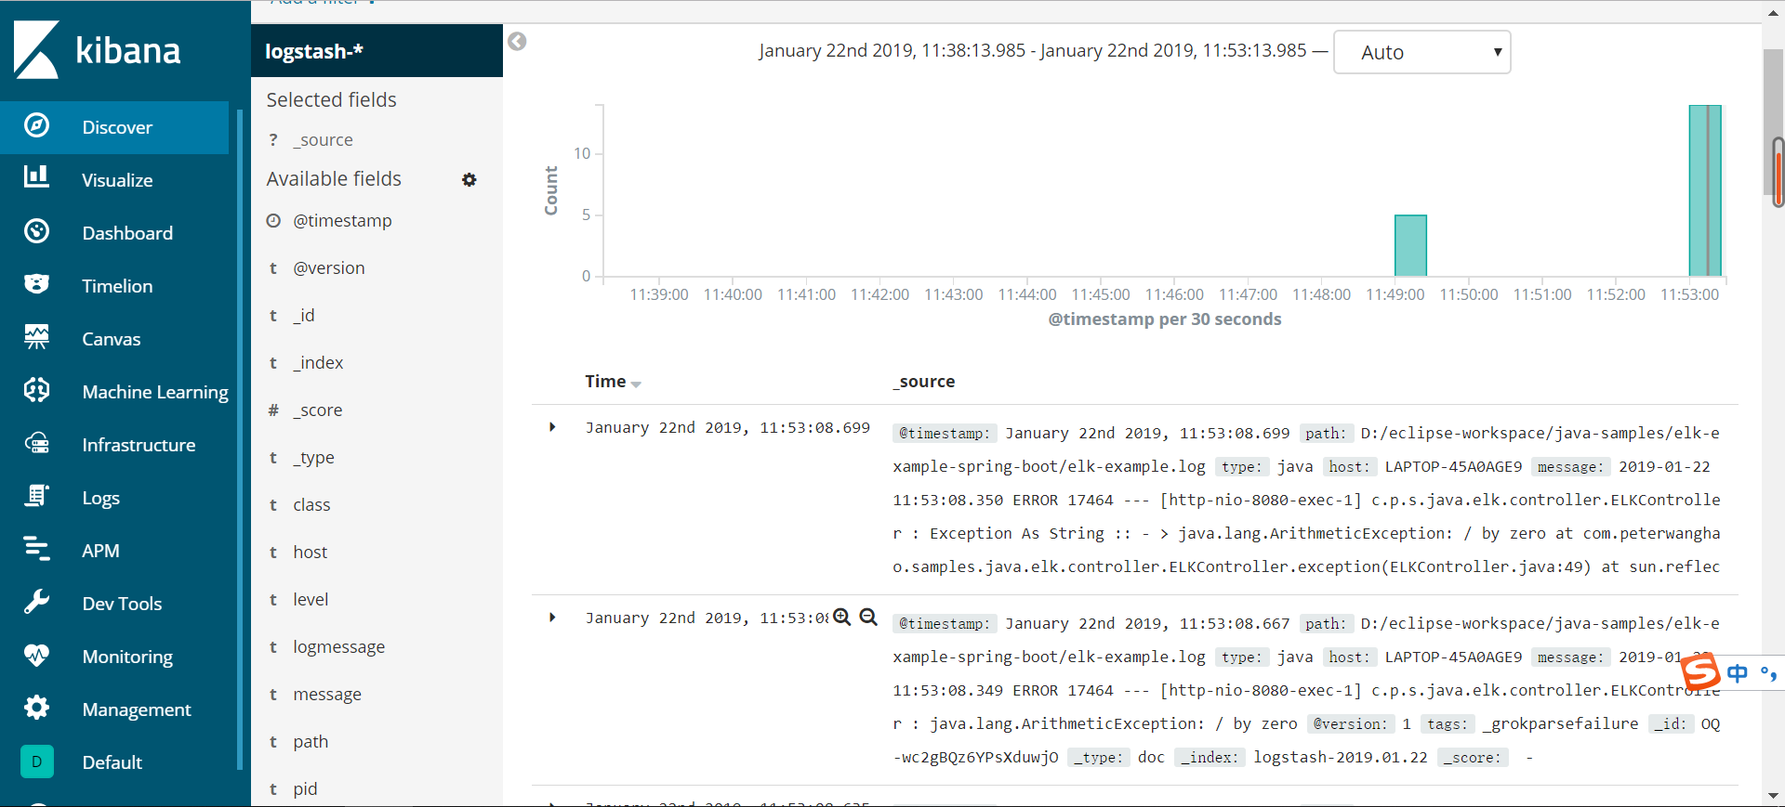1785x807 pixels.
Task: Open available fields settings gear
Action: pos(469,179)
